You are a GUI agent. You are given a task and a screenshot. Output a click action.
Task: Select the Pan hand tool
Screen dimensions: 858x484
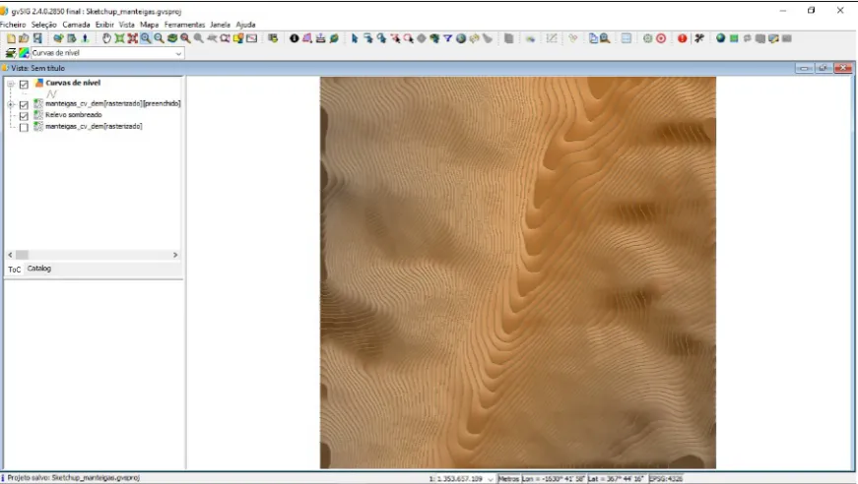tap(106, 38)
